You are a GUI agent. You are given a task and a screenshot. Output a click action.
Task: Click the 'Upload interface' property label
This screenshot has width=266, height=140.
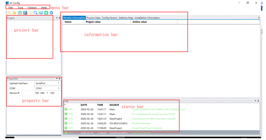[x=18, y=83]
